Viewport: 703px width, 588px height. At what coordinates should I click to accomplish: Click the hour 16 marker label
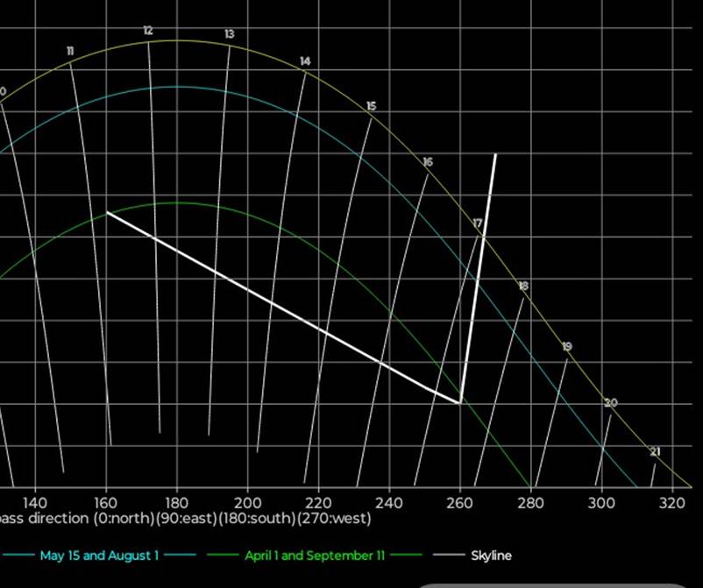click(x=428, y=162)
